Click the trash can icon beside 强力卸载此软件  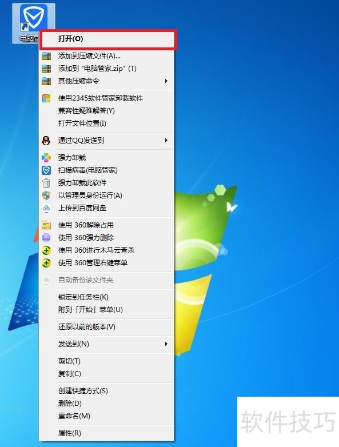(x=46, y=183)
